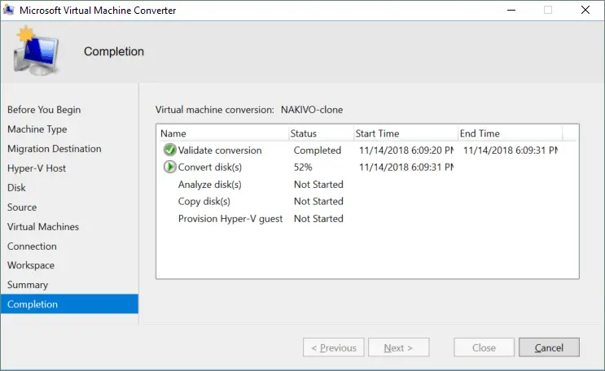
Task: Select the Analyze disk(s) row
Action: click(210, 185)
